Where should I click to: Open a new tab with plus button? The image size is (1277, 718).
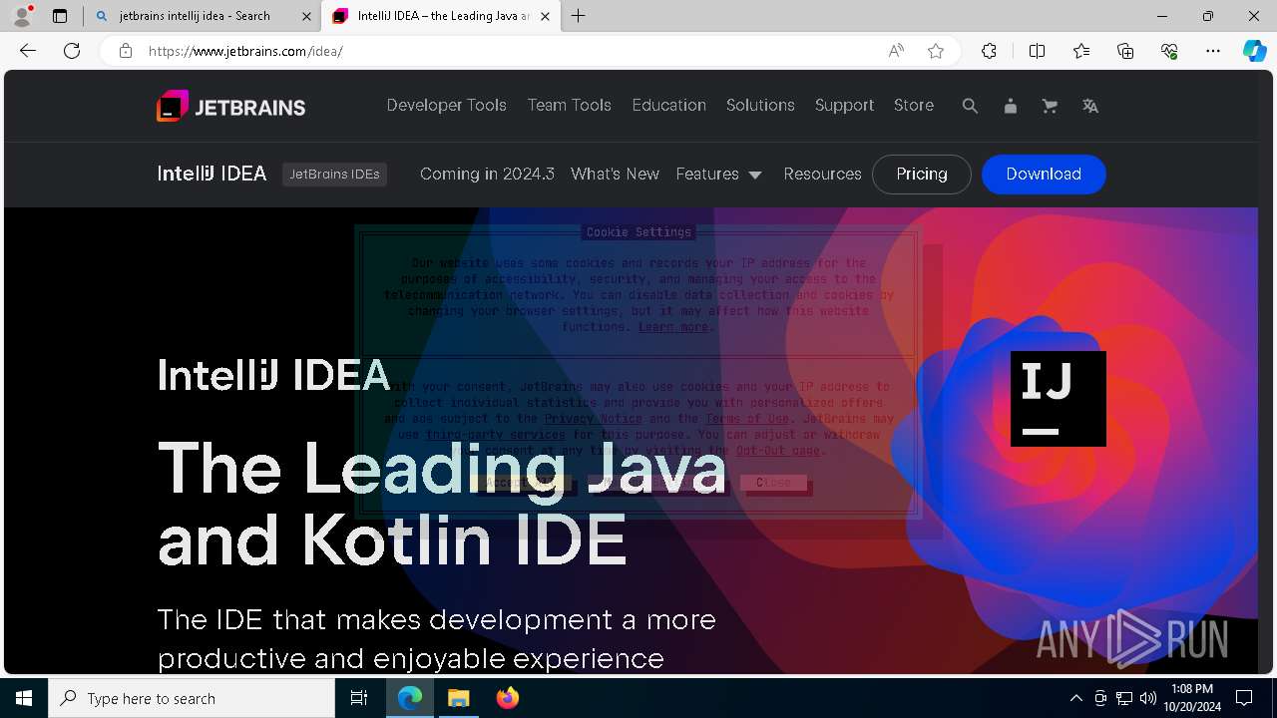[x=579, y=16]
